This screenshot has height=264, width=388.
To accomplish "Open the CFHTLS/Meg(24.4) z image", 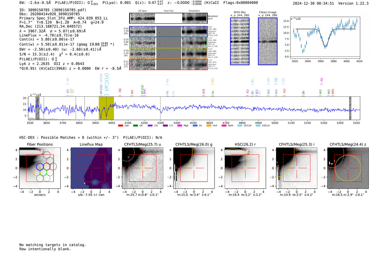I will (348, 168).
